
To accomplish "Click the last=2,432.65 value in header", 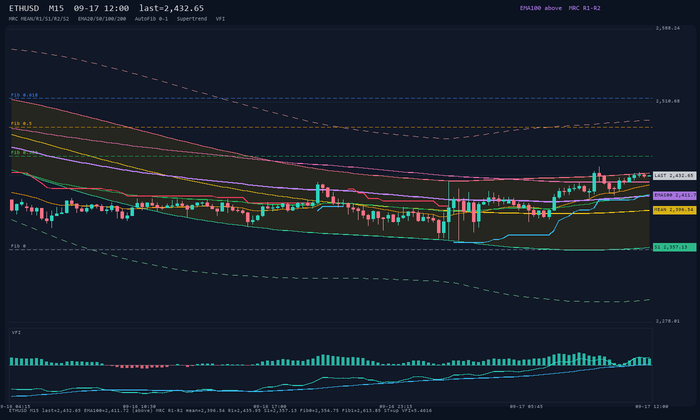I will tap(171, 8).
